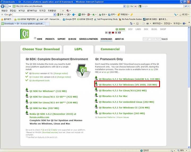Open the 편집(E) edit menu
Image resolution: width=191 pixels, height=152 pixels.
13,11
